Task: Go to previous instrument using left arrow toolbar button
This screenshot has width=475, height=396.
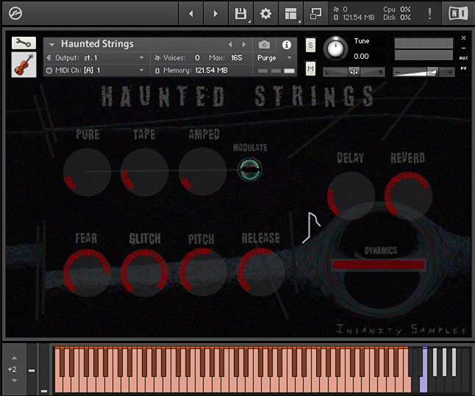Action: pyautogui.click(x=191, y=13)
